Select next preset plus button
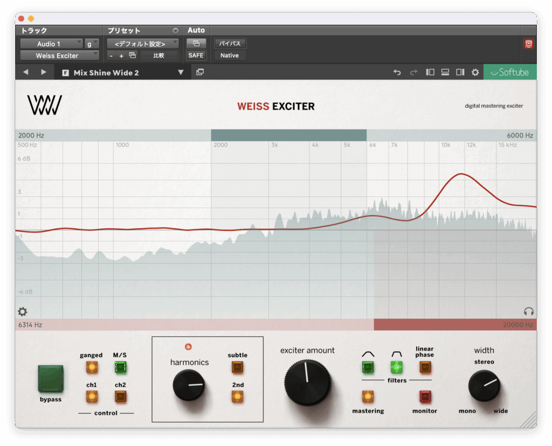Image resolution: width=552 pixels, height=446 pixels. [x=121, y=56]
